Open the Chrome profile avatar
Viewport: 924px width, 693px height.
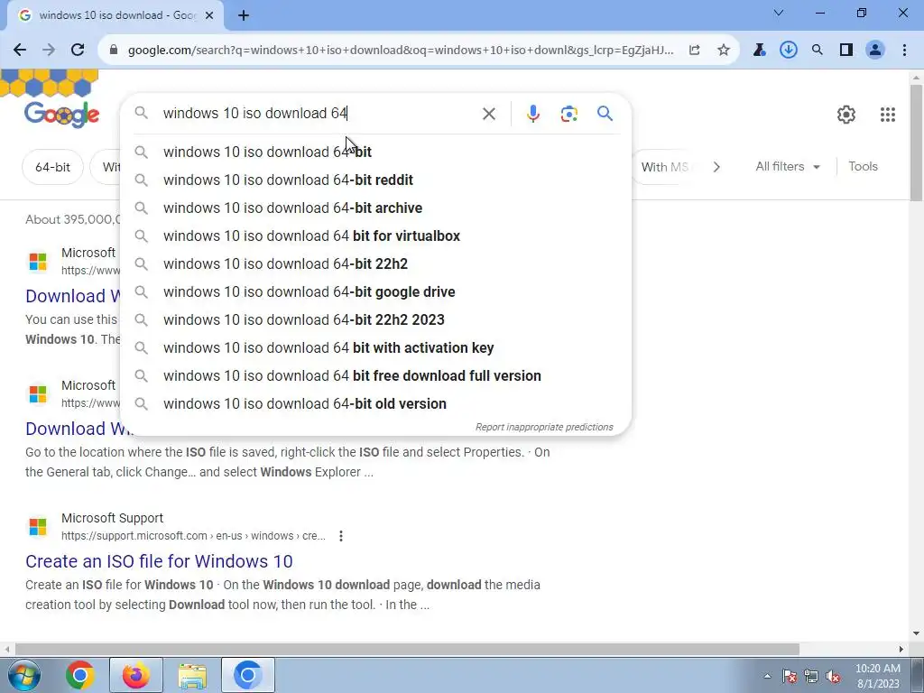point(875,51)
